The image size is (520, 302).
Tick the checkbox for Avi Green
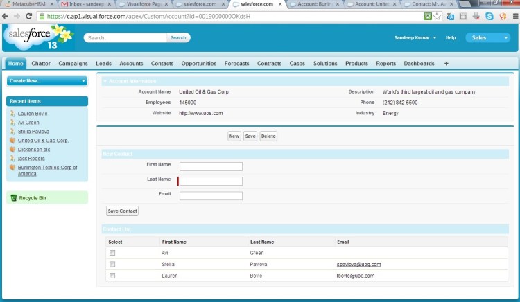click(112, 253)
